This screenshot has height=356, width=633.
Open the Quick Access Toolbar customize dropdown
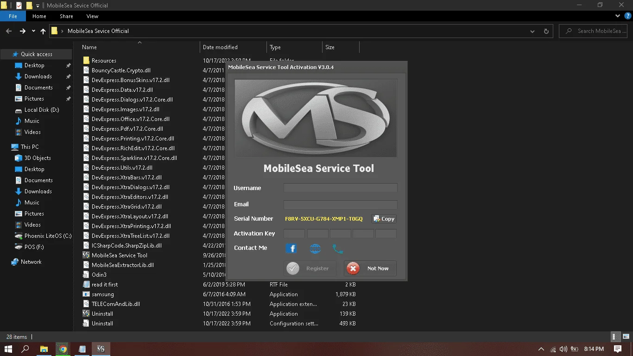tap(38, 6)
